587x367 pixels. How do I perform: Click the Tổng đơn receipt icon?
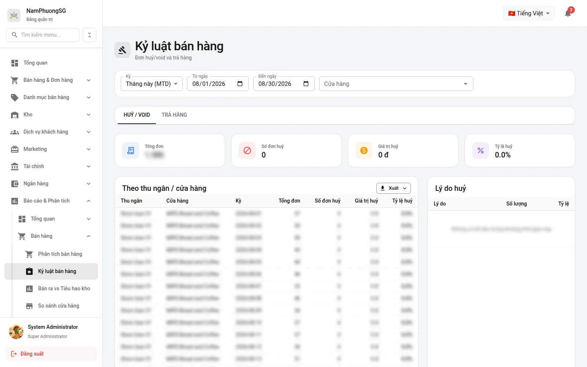(131, 150)
